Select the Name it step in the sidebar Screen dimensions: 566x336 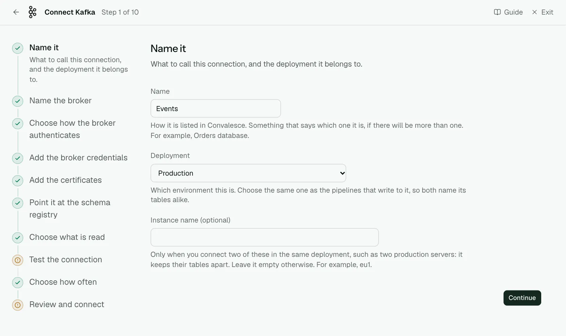coord(44,48)
